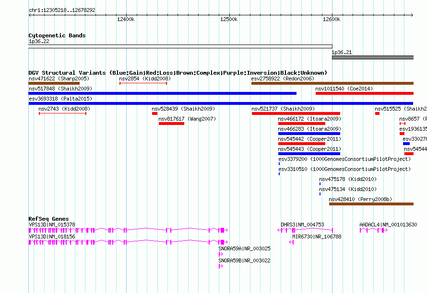The height and width of the screenshot is (293, 427).
Task: Open the nsv428410 (Perry2008b) variant label
Action: (x=360, y=199)
